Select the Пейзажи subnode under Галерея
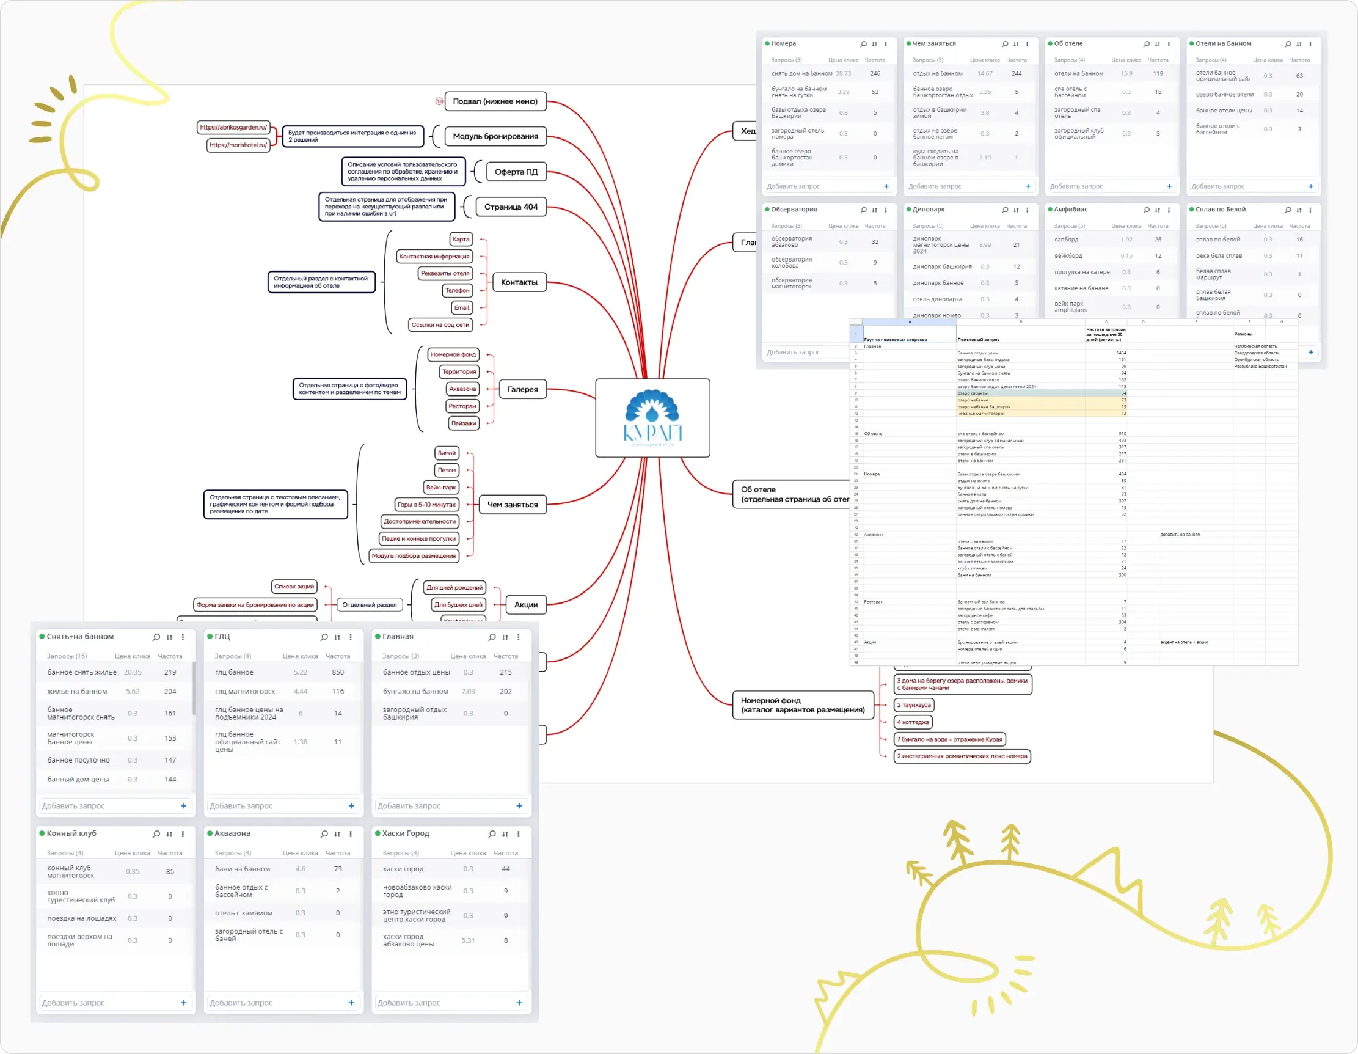 point(463,423)
